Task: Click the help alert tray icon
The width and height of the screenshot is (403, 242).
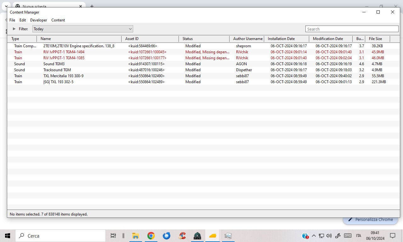Action: (305, 236)
